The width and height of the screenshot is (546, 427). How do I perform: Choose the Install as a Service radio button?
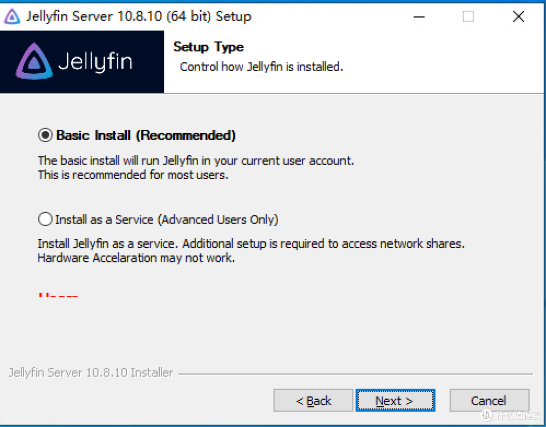click(x=45, y=220)
